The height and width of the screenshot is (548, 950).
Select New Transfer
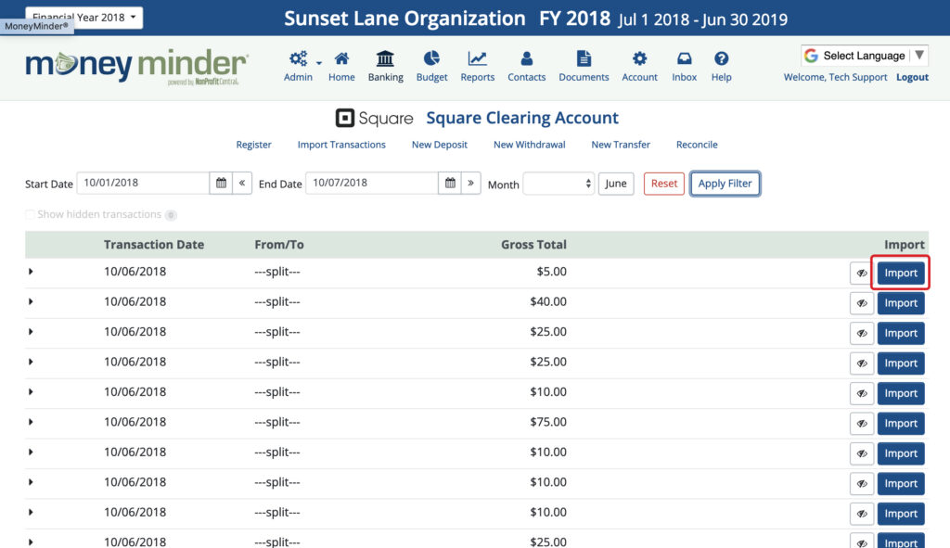click(x=621, y=145)
